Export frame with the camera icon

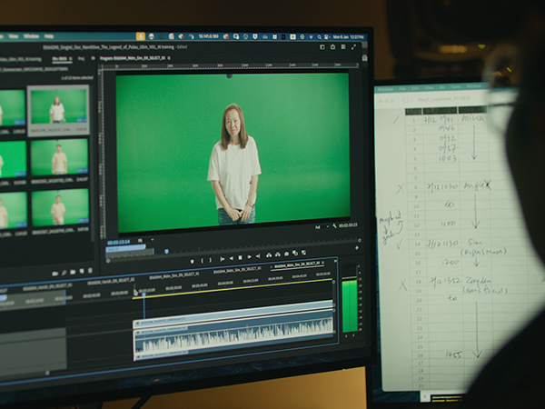coord(286,254)
